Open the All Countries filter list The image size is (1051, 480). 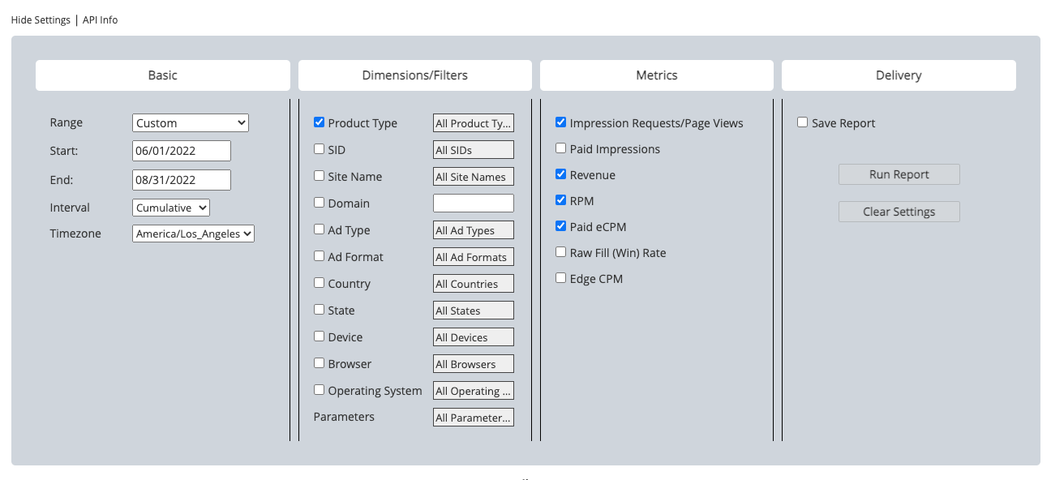[473, 284]
